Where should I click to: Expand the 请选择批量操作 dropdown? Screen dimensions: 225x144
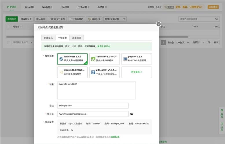(x=22, y=42)
